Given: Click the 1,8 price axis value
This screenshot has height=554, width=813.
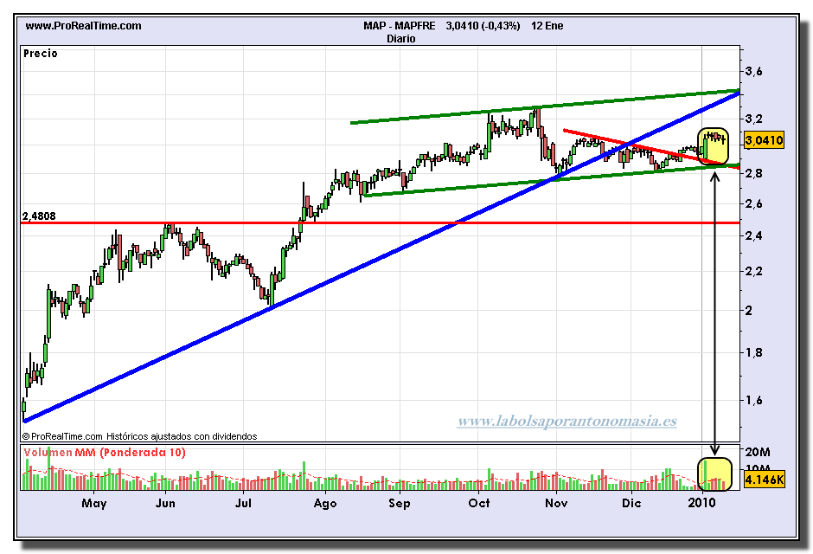Looking at the screenshot, I should click(754, 352).
